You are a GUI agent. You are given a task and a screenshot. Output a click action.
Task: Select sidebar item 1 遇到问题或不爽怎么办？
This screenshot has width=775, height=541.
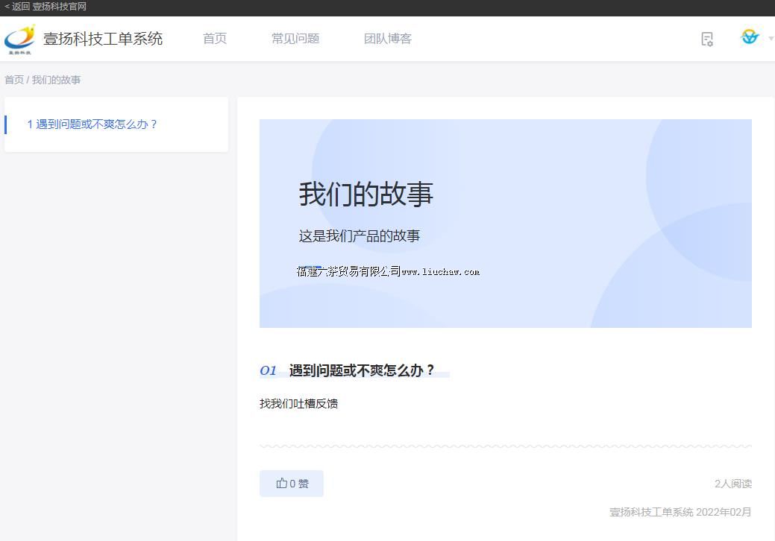[92, 124]
